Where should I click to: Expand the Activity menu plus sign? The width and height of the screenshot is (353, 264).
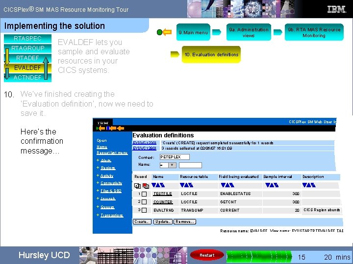(x=98, y=176)
